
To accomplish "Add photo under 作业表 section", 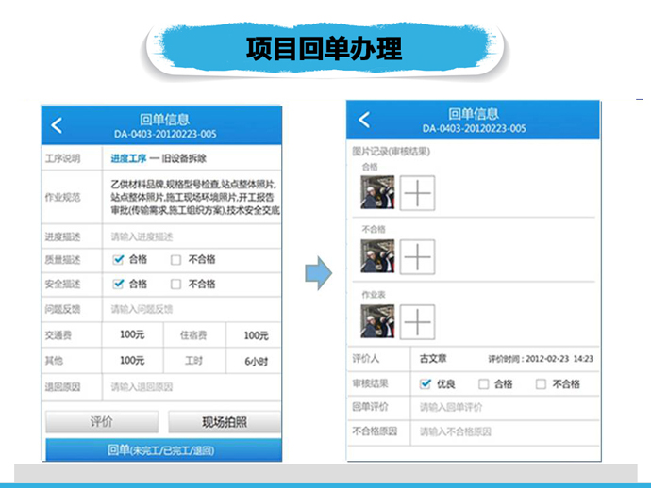I will [x=417, y=322].
